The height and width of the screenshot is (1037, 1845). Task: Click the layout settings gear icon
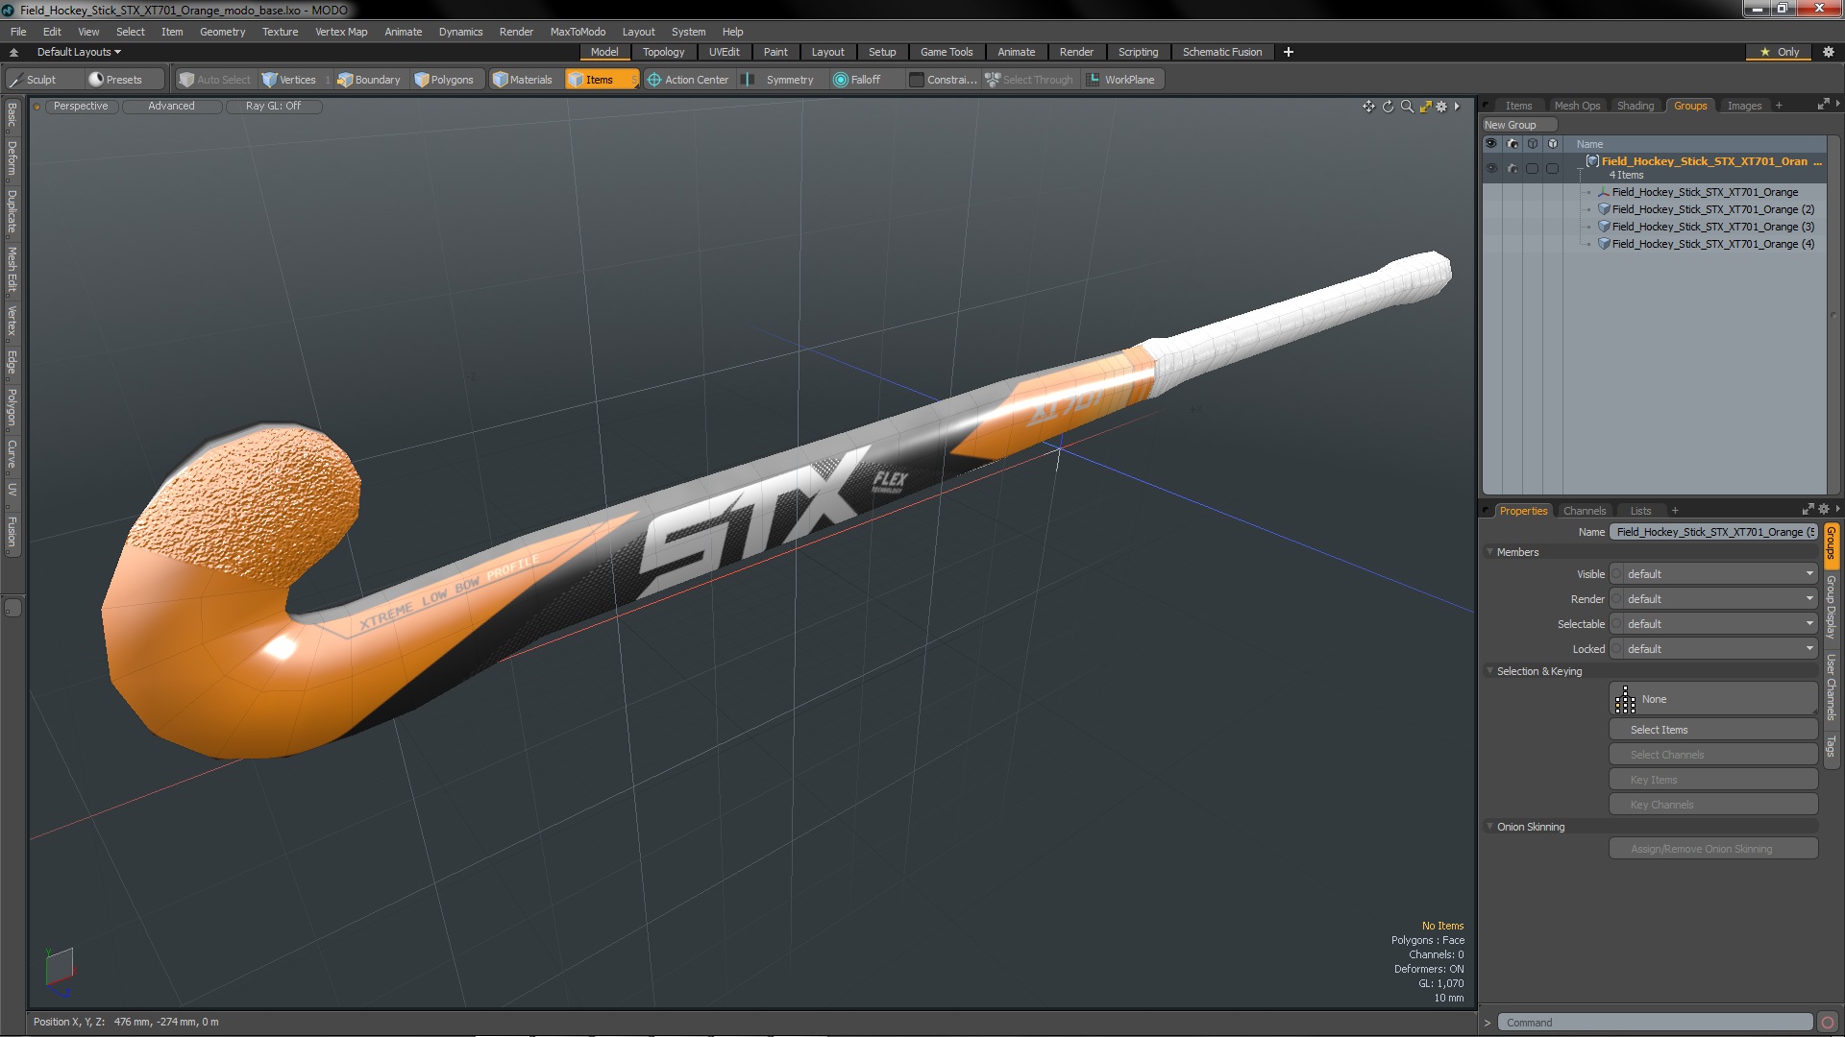pos(1828,52)
